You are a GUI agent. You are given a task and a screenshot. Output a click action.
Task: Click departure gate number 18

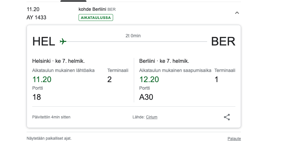coord(36,97)
